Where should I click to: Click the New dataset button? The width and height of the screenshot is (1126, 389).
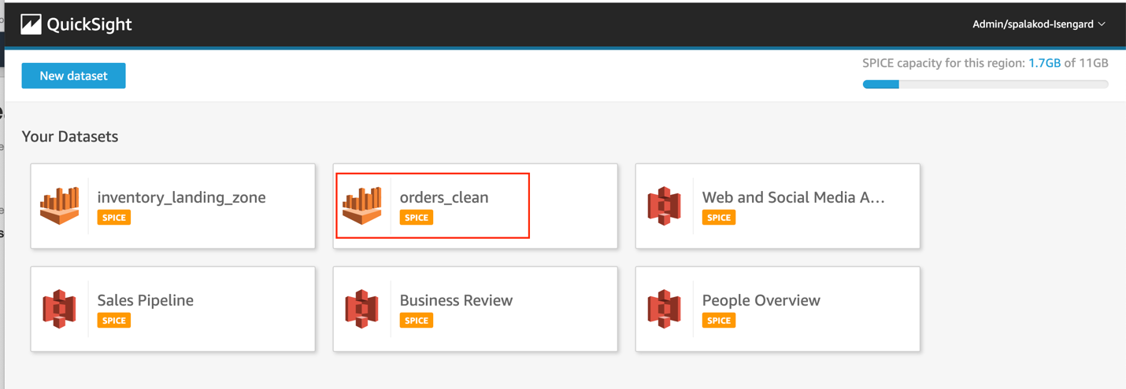(x=73, y=75)
